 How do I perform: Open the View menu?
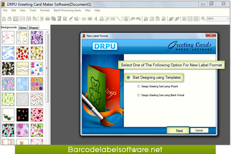tap(23, 10)
